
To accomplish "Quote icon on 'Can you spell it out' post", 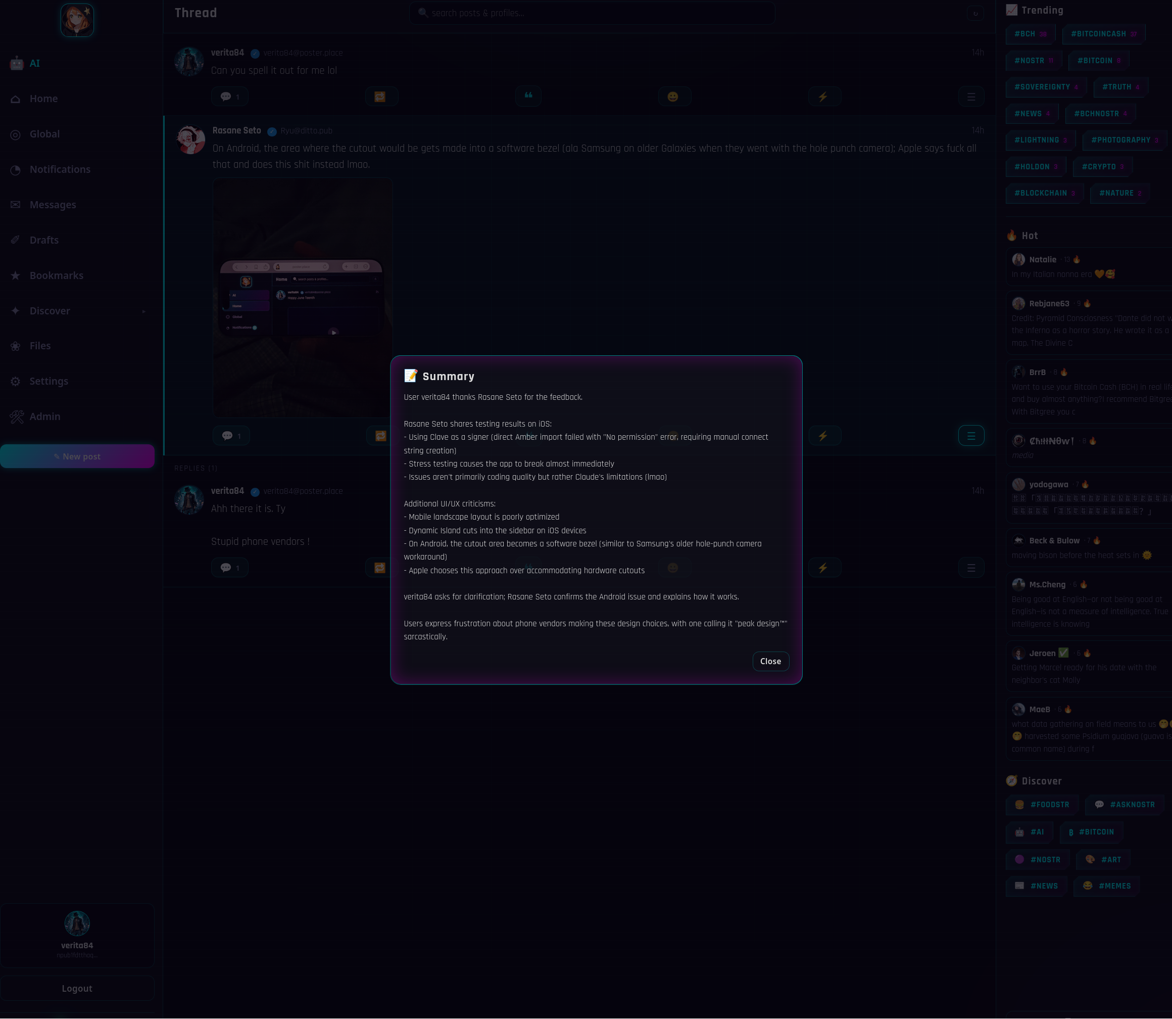I will (528, 96).
